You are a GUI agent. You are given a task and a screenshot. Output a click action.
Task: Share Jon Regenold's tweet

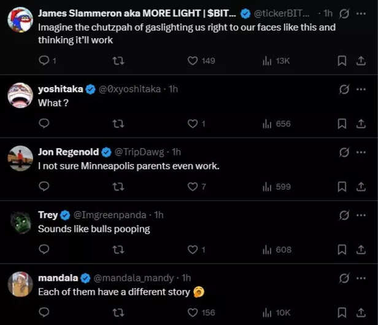click(361, 186)
